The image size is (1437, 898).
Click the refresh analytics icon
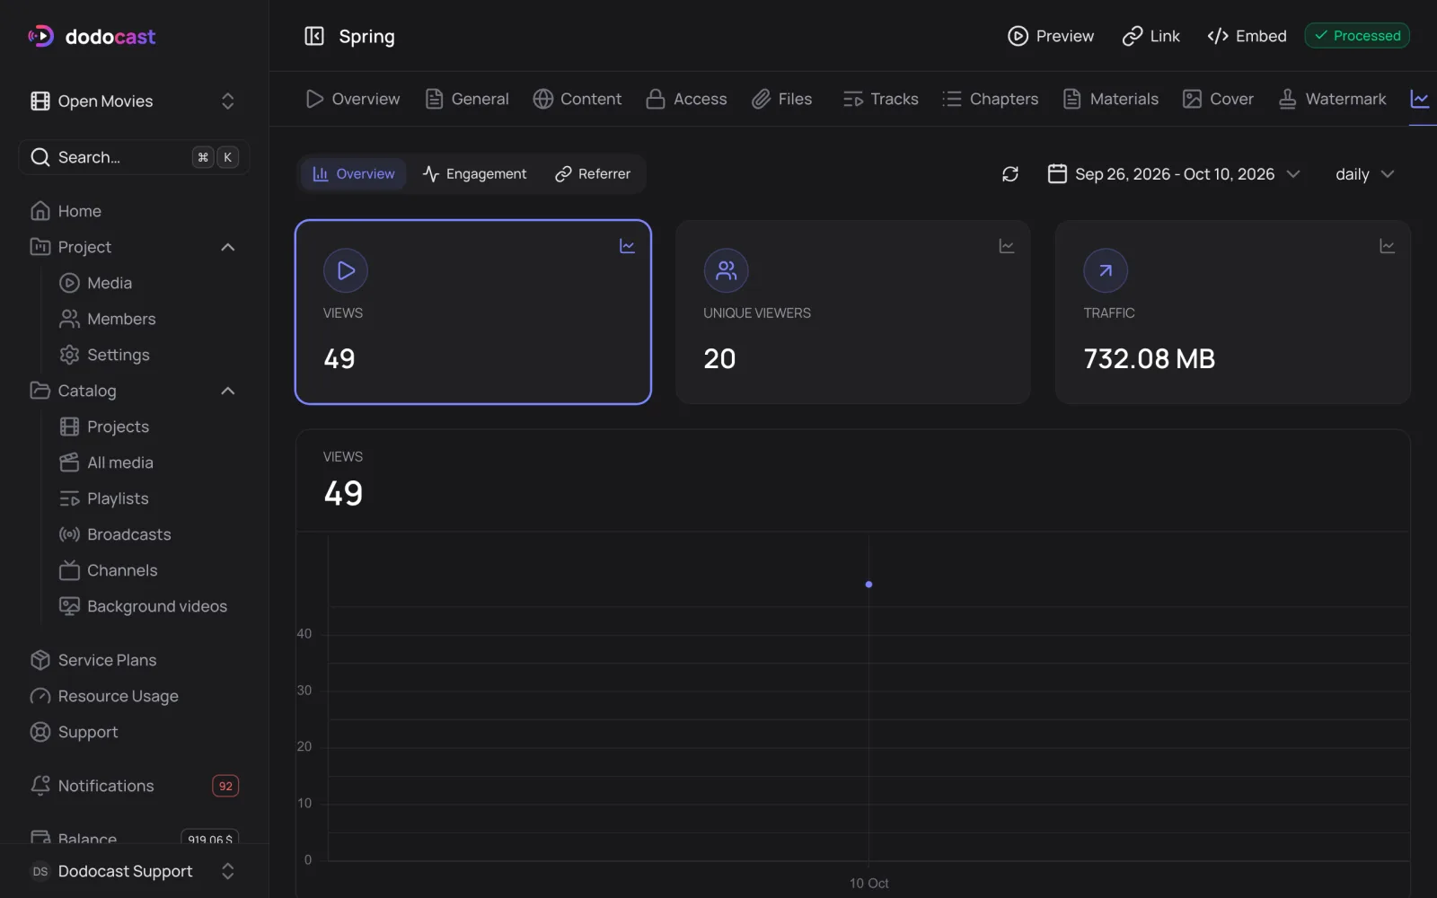pyautogui.click(x=1010, y=174)
